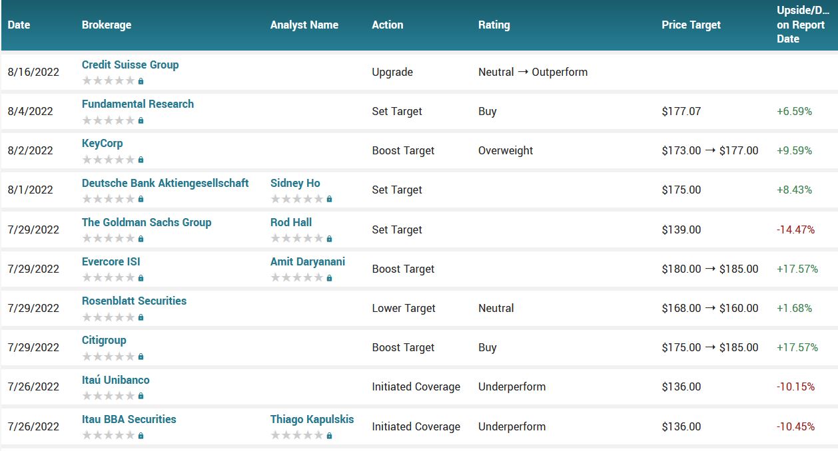838x451 pixels.
Task: Click the lock icon under KeyCorp
Action: coord(141,160)
